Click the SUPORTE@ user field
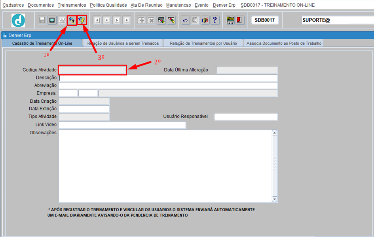The width and height of the screenshot is (374, 237). (338, 20)
